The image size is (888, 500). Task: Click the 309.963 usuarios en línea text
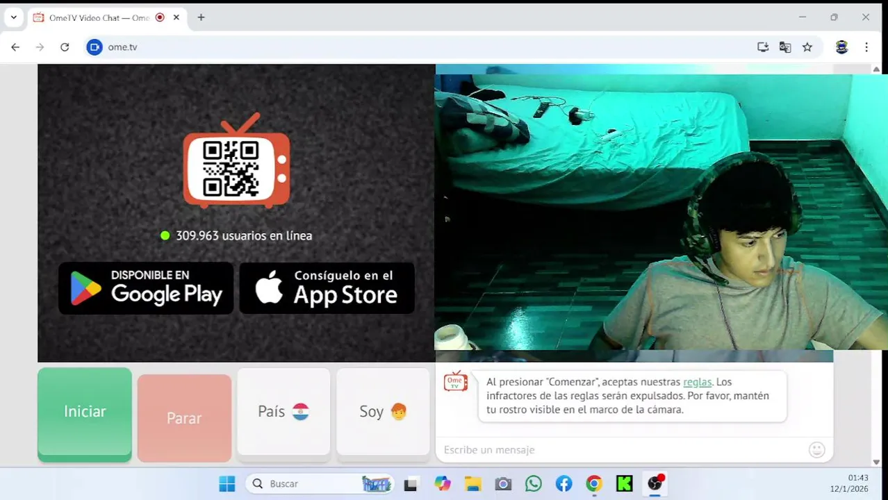point(244,235)
